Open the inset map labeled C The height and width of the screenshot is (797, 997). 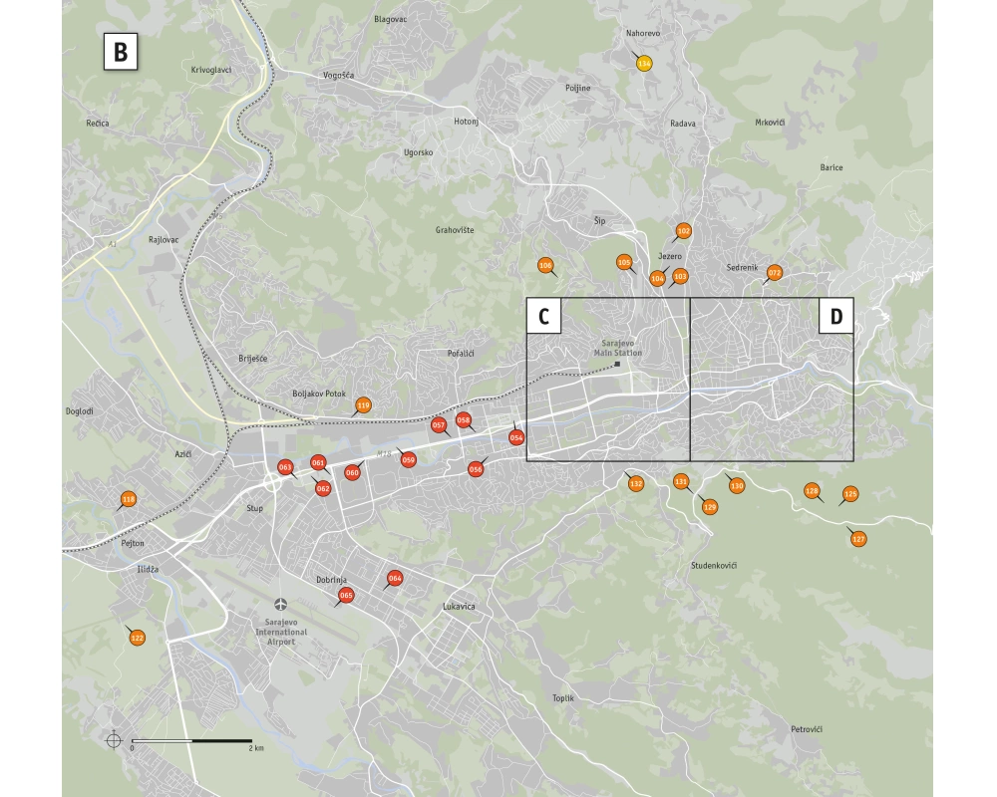[543, 317]
